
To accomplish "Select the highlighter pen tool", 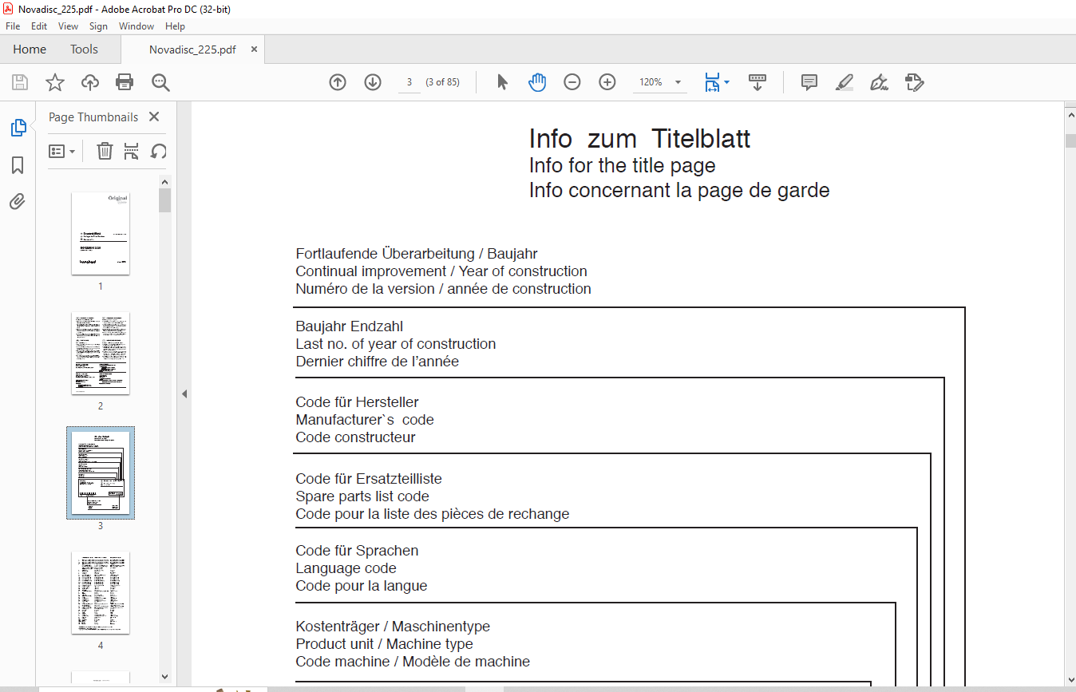I will point(845,82).
